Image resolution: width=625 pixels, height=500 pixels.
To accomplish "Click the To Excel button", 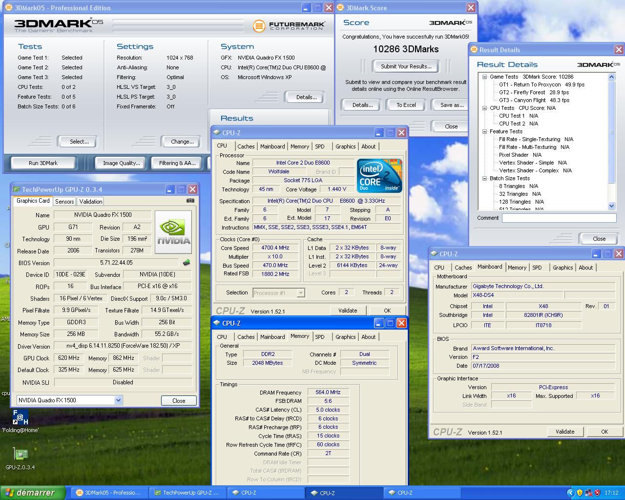I will (406, 105).
